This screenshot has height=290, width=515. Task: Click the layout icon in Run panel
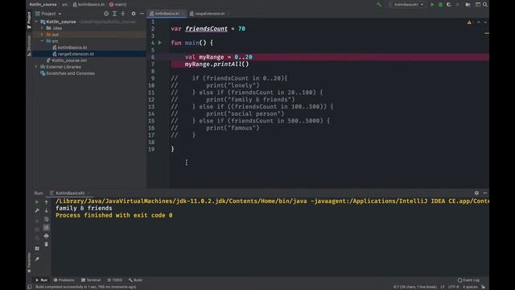pos(37,249)
